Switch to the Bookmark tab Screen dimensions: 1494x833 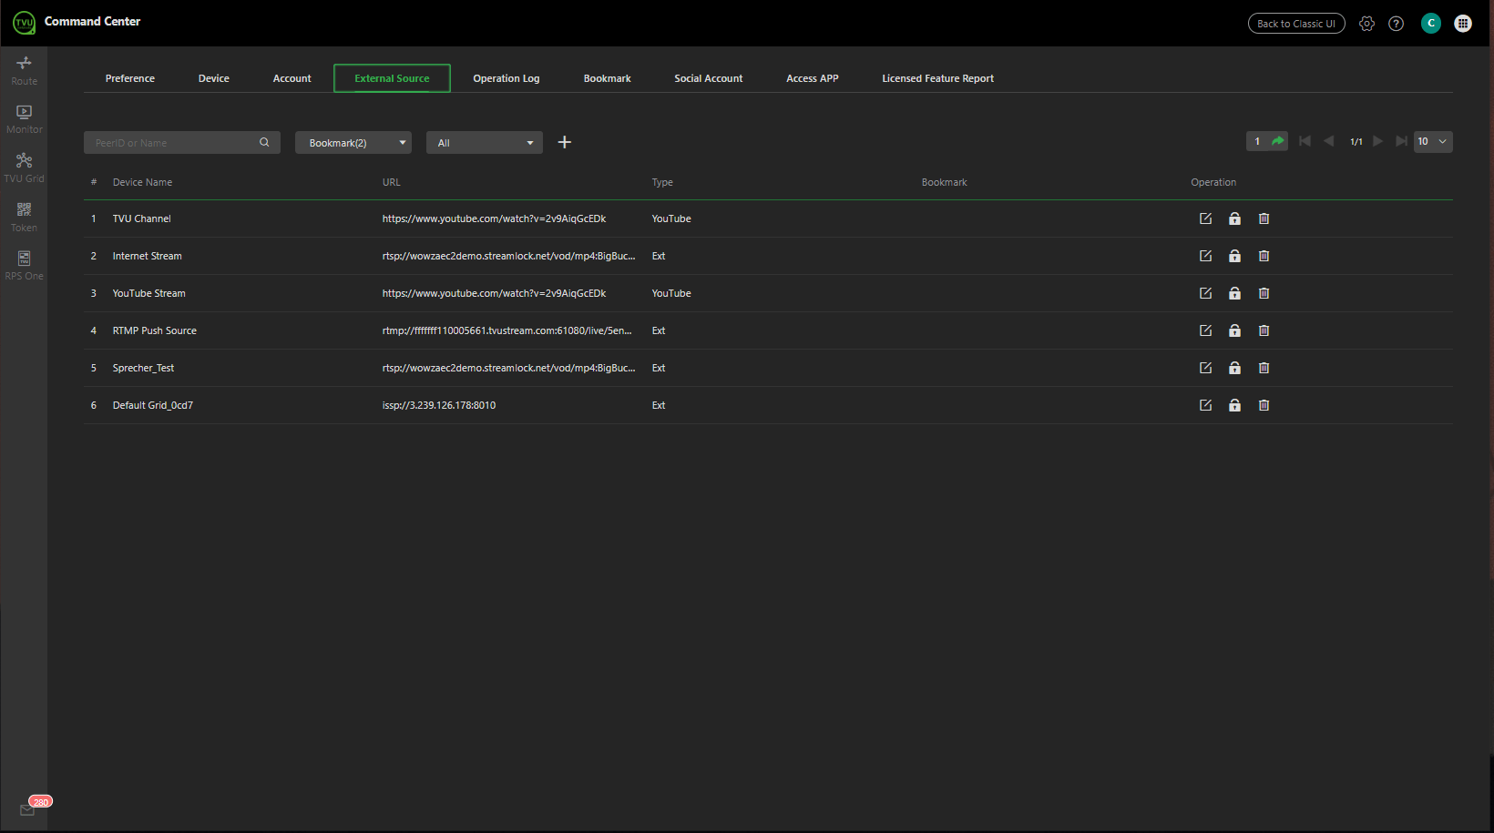[608, 78]
